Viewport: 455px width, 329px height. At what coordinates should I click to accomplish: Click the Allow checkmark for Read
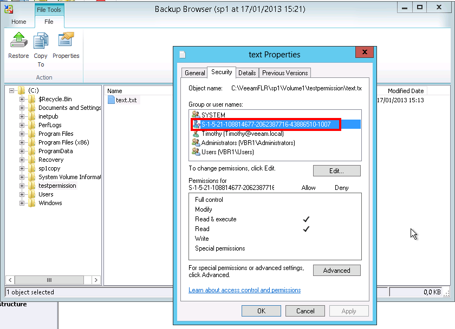coord(306,229)
